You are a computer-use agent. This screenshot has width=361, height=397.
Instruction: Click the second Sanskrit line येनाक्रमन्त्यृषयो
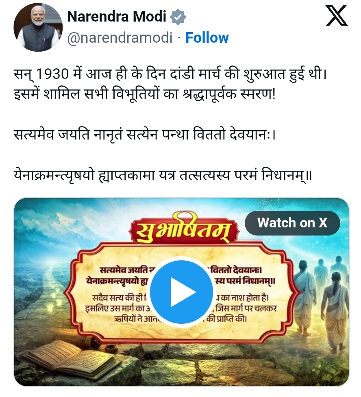163,175
